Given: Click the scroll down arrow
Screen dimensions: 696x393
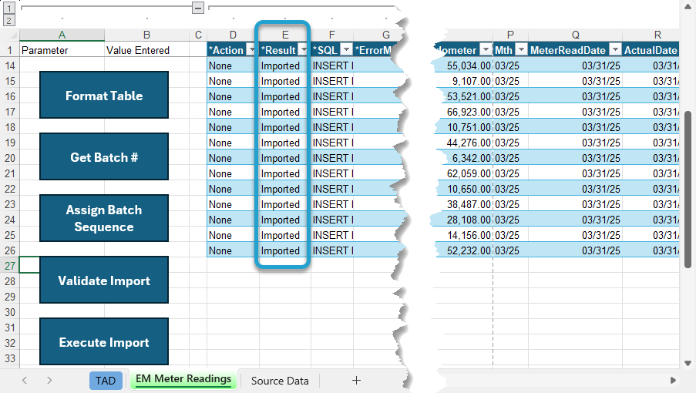Looking at the screenshot, I should pos(688,363).
